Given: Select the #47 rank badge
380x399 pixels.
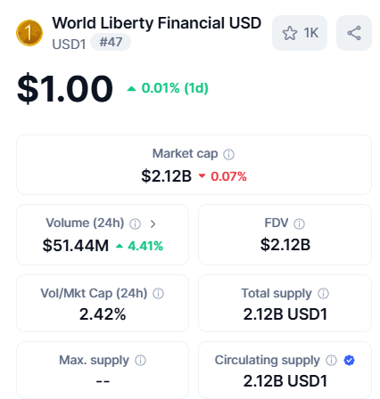Looking at the screenshot, I should coord(111,42).
